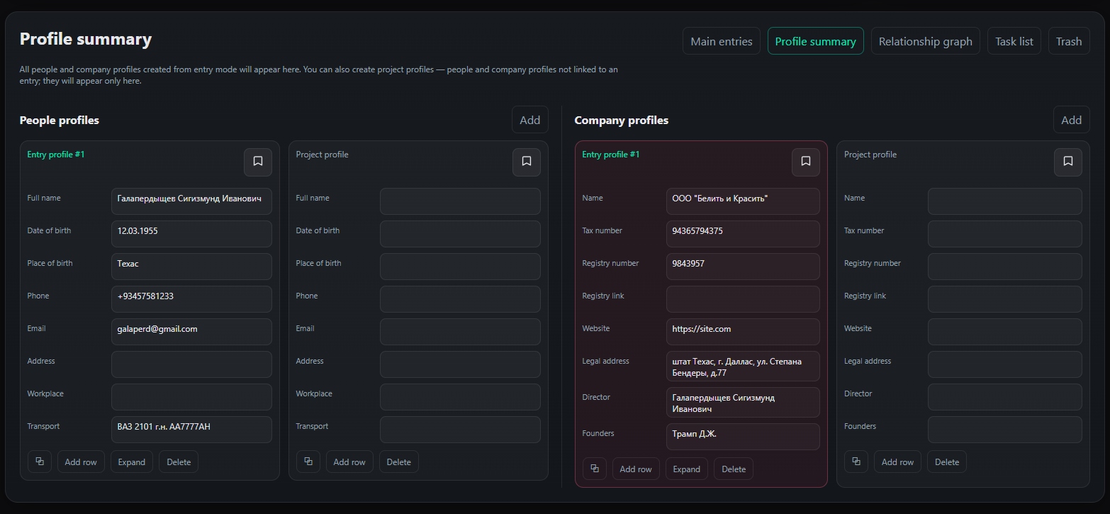
Task: Click copy icon on company Entry profile #1
Action: coord(595,469)
